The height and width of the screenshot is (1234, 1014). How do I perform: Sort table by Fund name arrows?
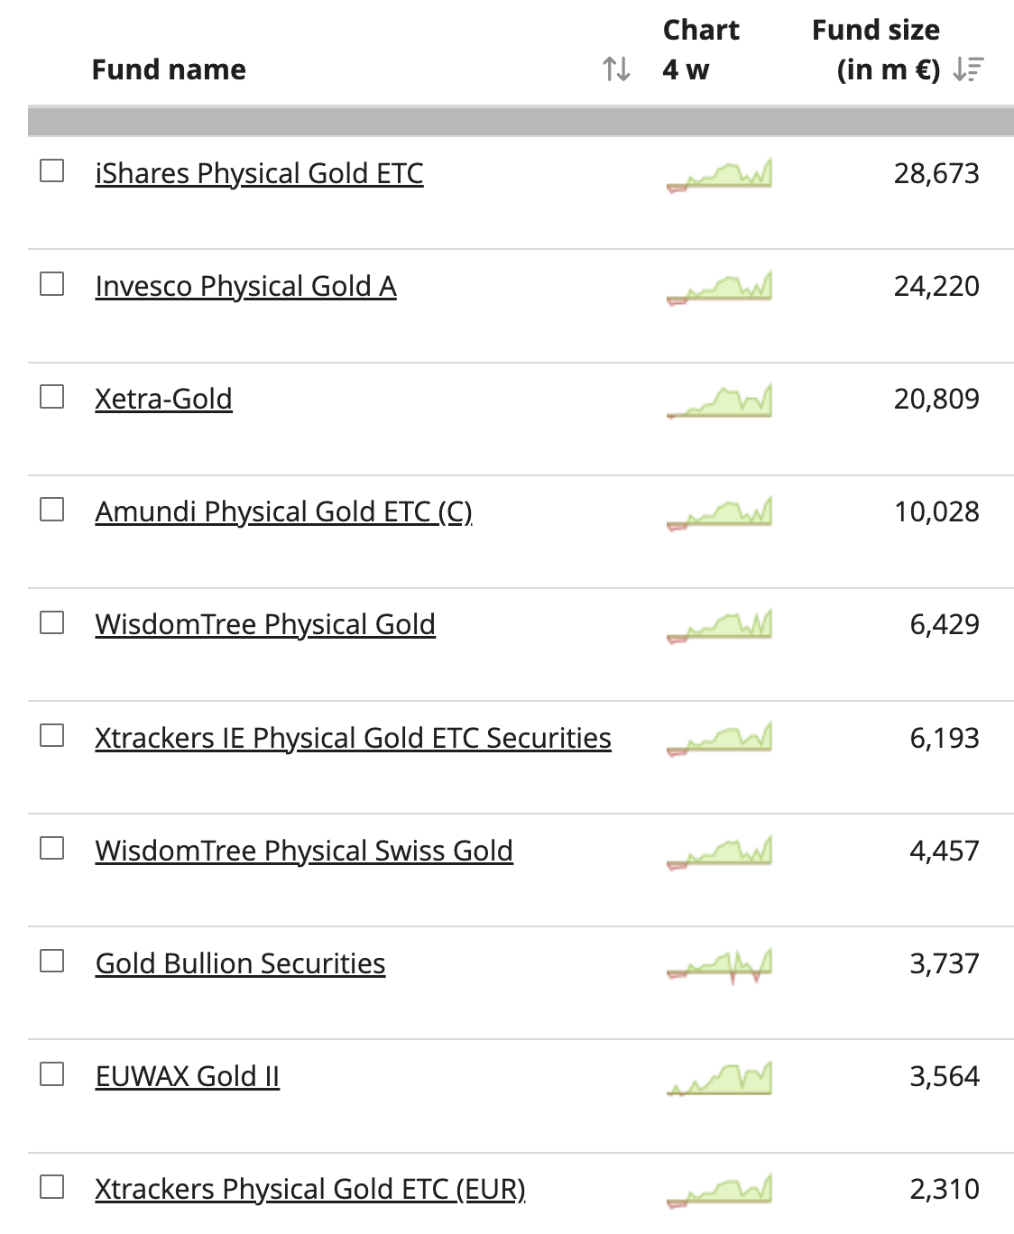pos(616,69)
